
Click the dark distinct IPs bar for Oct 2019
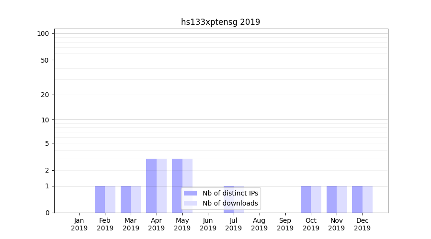coord(306,199)
